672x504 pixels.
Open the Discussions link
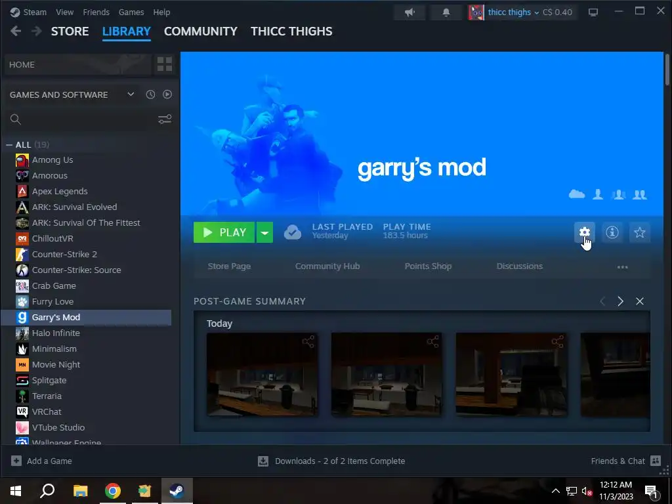(520, 266)
